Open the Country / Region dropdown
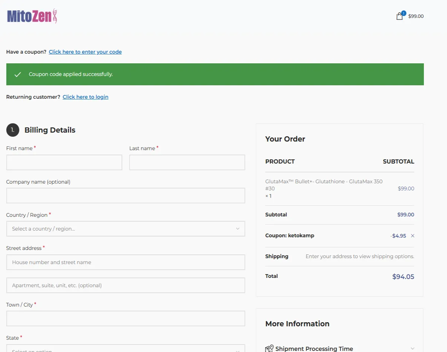This screenshot has width=447, height=352. (x=126, y=228)
